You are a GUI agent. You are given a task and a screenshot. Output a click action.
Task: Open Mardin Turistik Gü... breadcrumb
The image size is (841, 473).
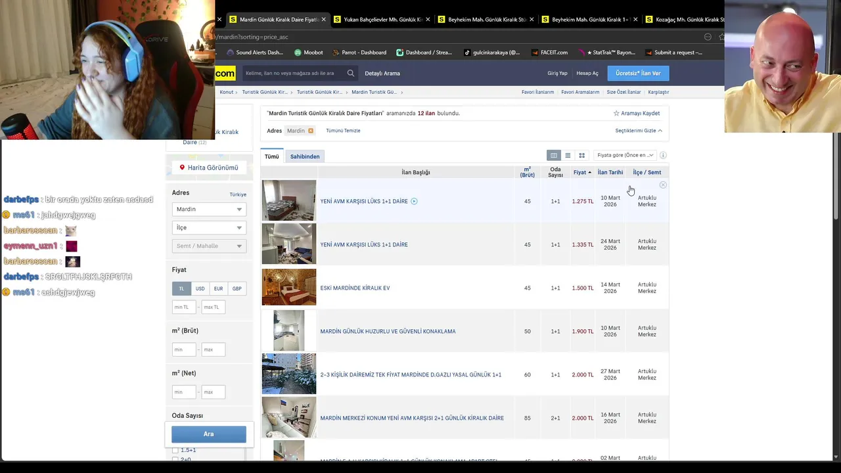coord(374,92)
